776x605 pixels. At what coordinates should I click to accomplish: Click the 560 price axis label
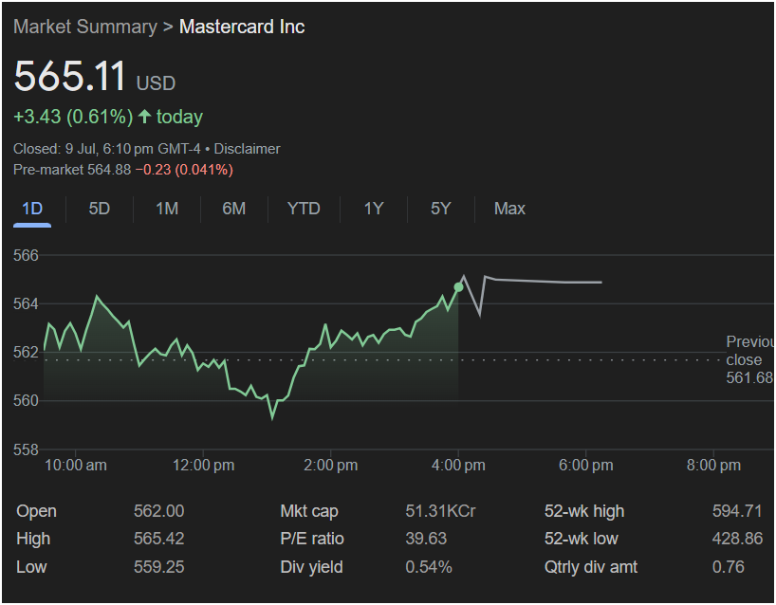pos(26,401)
